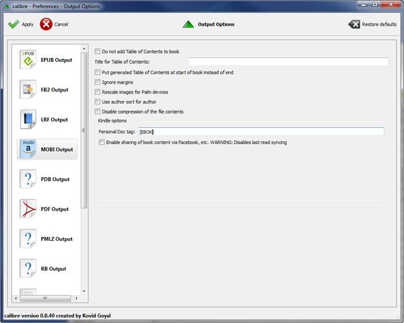Screen dimensions: 404x323
Task: Open PDB Output icon
Action: [28, 179]
